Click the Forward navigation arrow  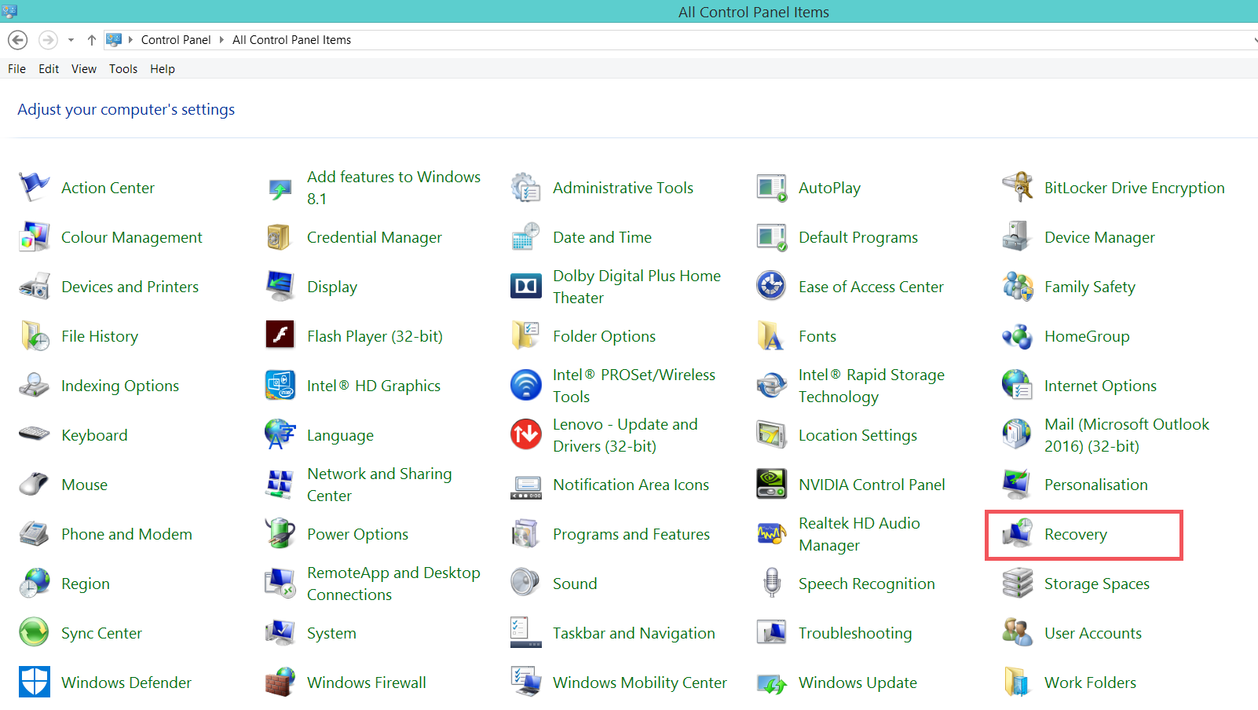tap(48, 40)
